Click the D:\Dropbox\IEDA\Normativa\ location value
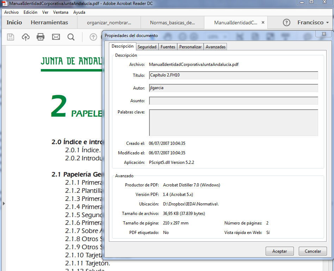This screenshot has width=334, height=271. (x=191, y=204)
